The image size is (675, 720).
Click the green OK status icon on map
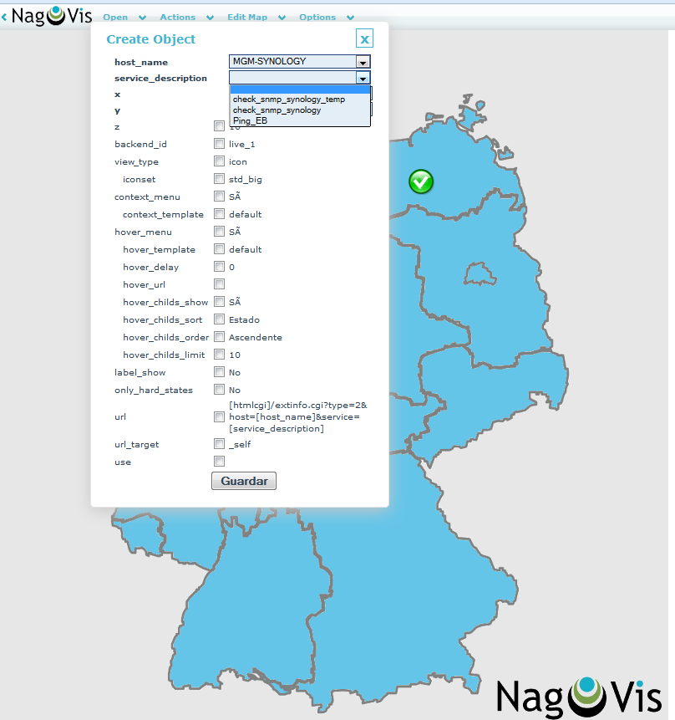[x=421, y=181]
